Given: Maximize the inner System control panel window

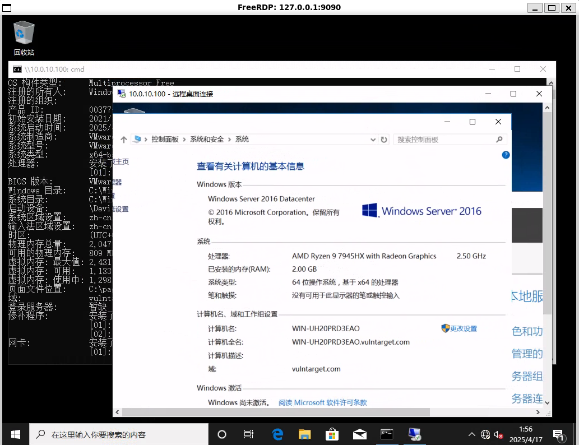Looking at the screenshot, I should click(473, 122).
